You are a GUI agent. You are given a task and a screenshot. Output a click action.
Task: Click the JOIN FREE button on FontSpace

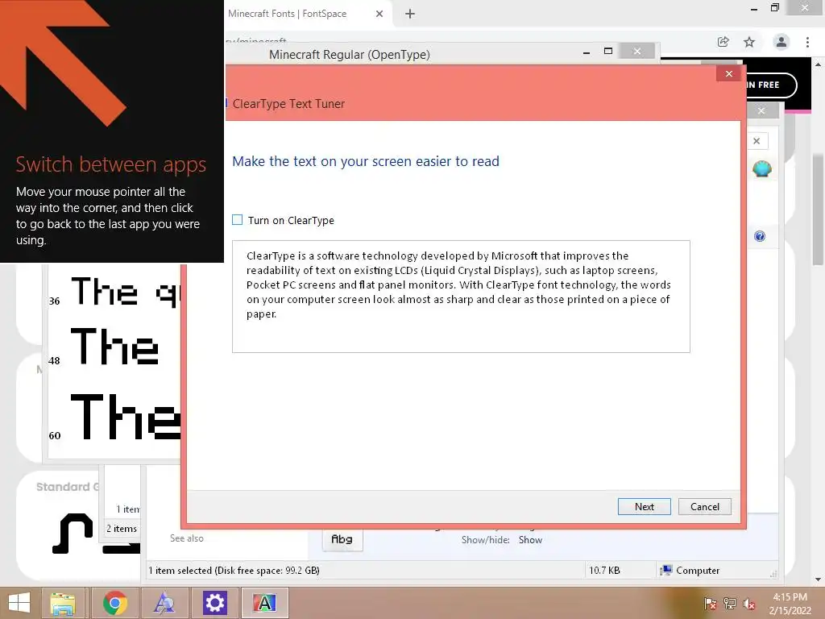770,85
